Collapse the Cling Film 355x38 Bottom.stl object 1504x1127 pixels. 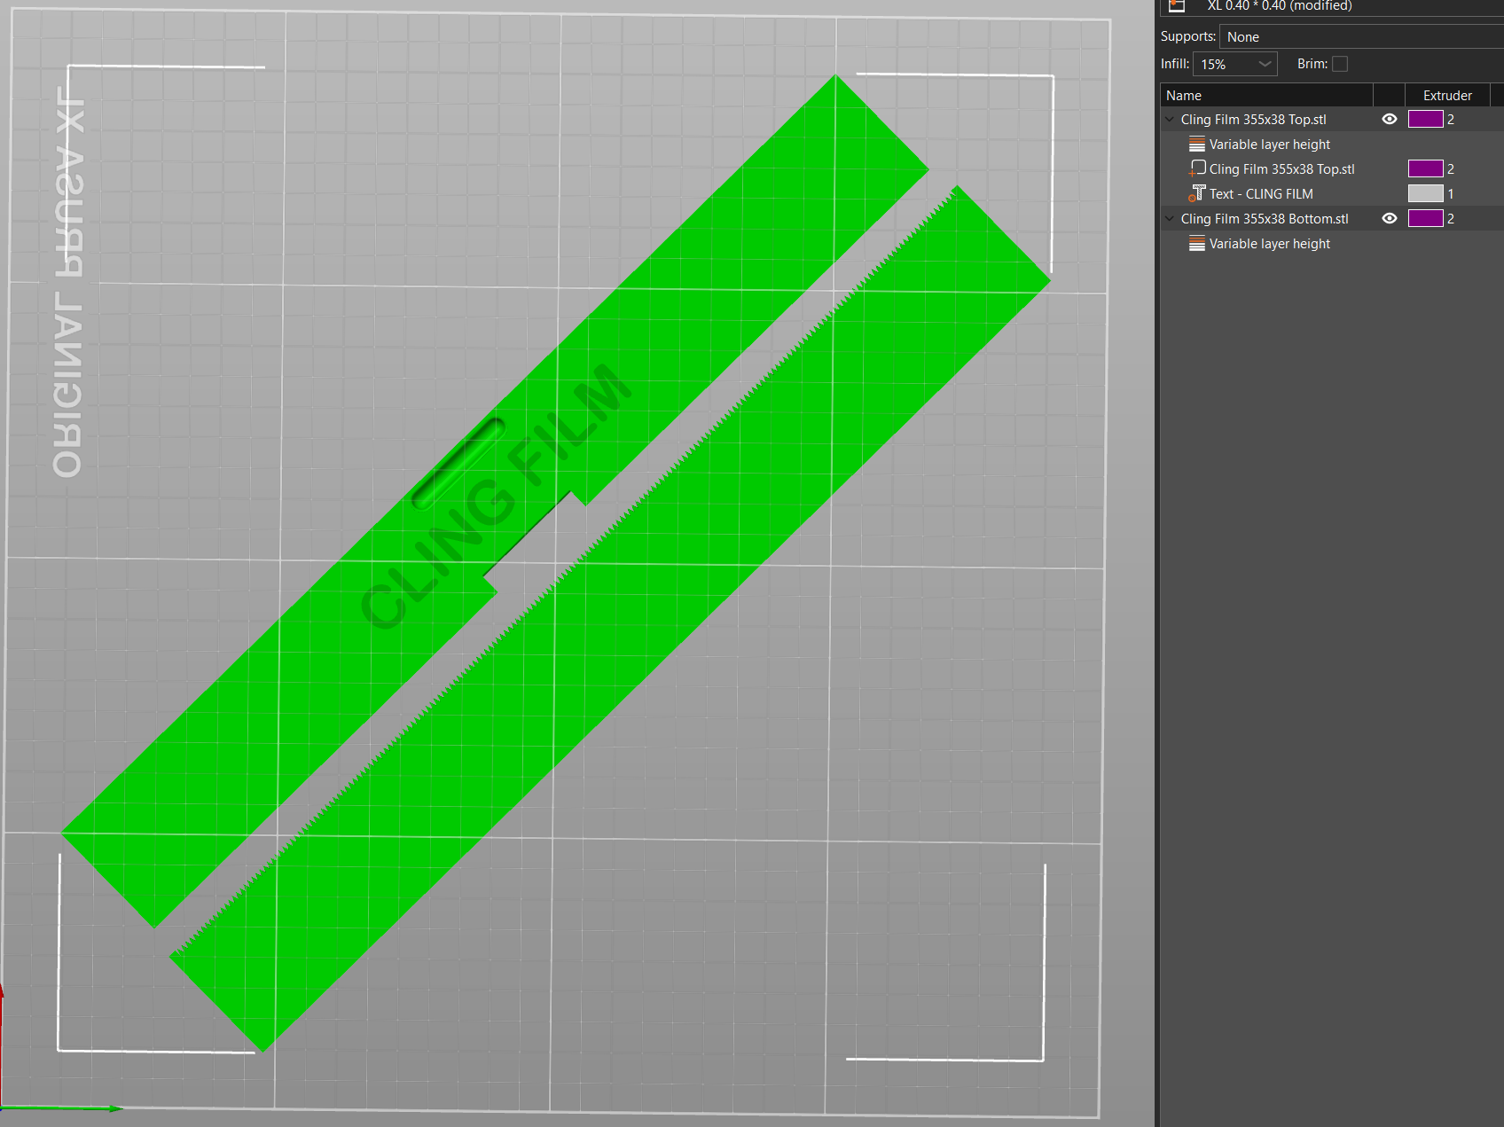1170,219
